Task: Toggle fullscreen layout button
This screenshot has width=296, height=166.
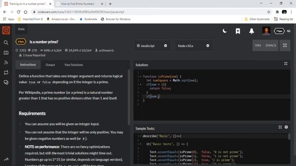Action: [285, 45]
